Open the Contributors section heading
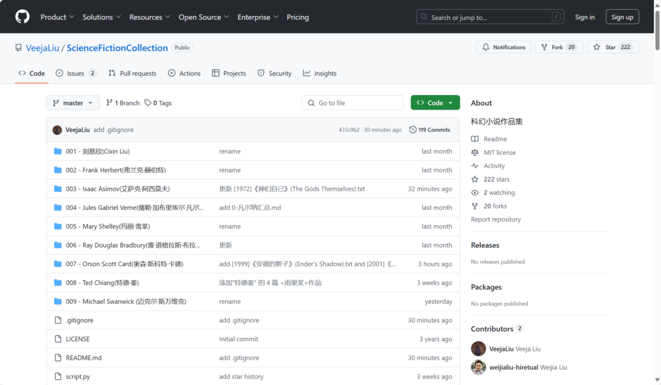Screen dimensions: 661x385 tap(492, 329)
